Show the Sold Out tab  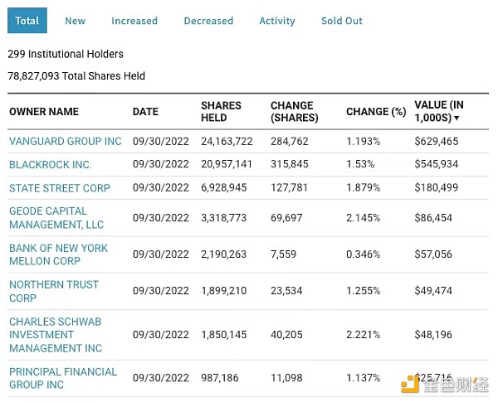pyautogui.click(x=342, y=21)
